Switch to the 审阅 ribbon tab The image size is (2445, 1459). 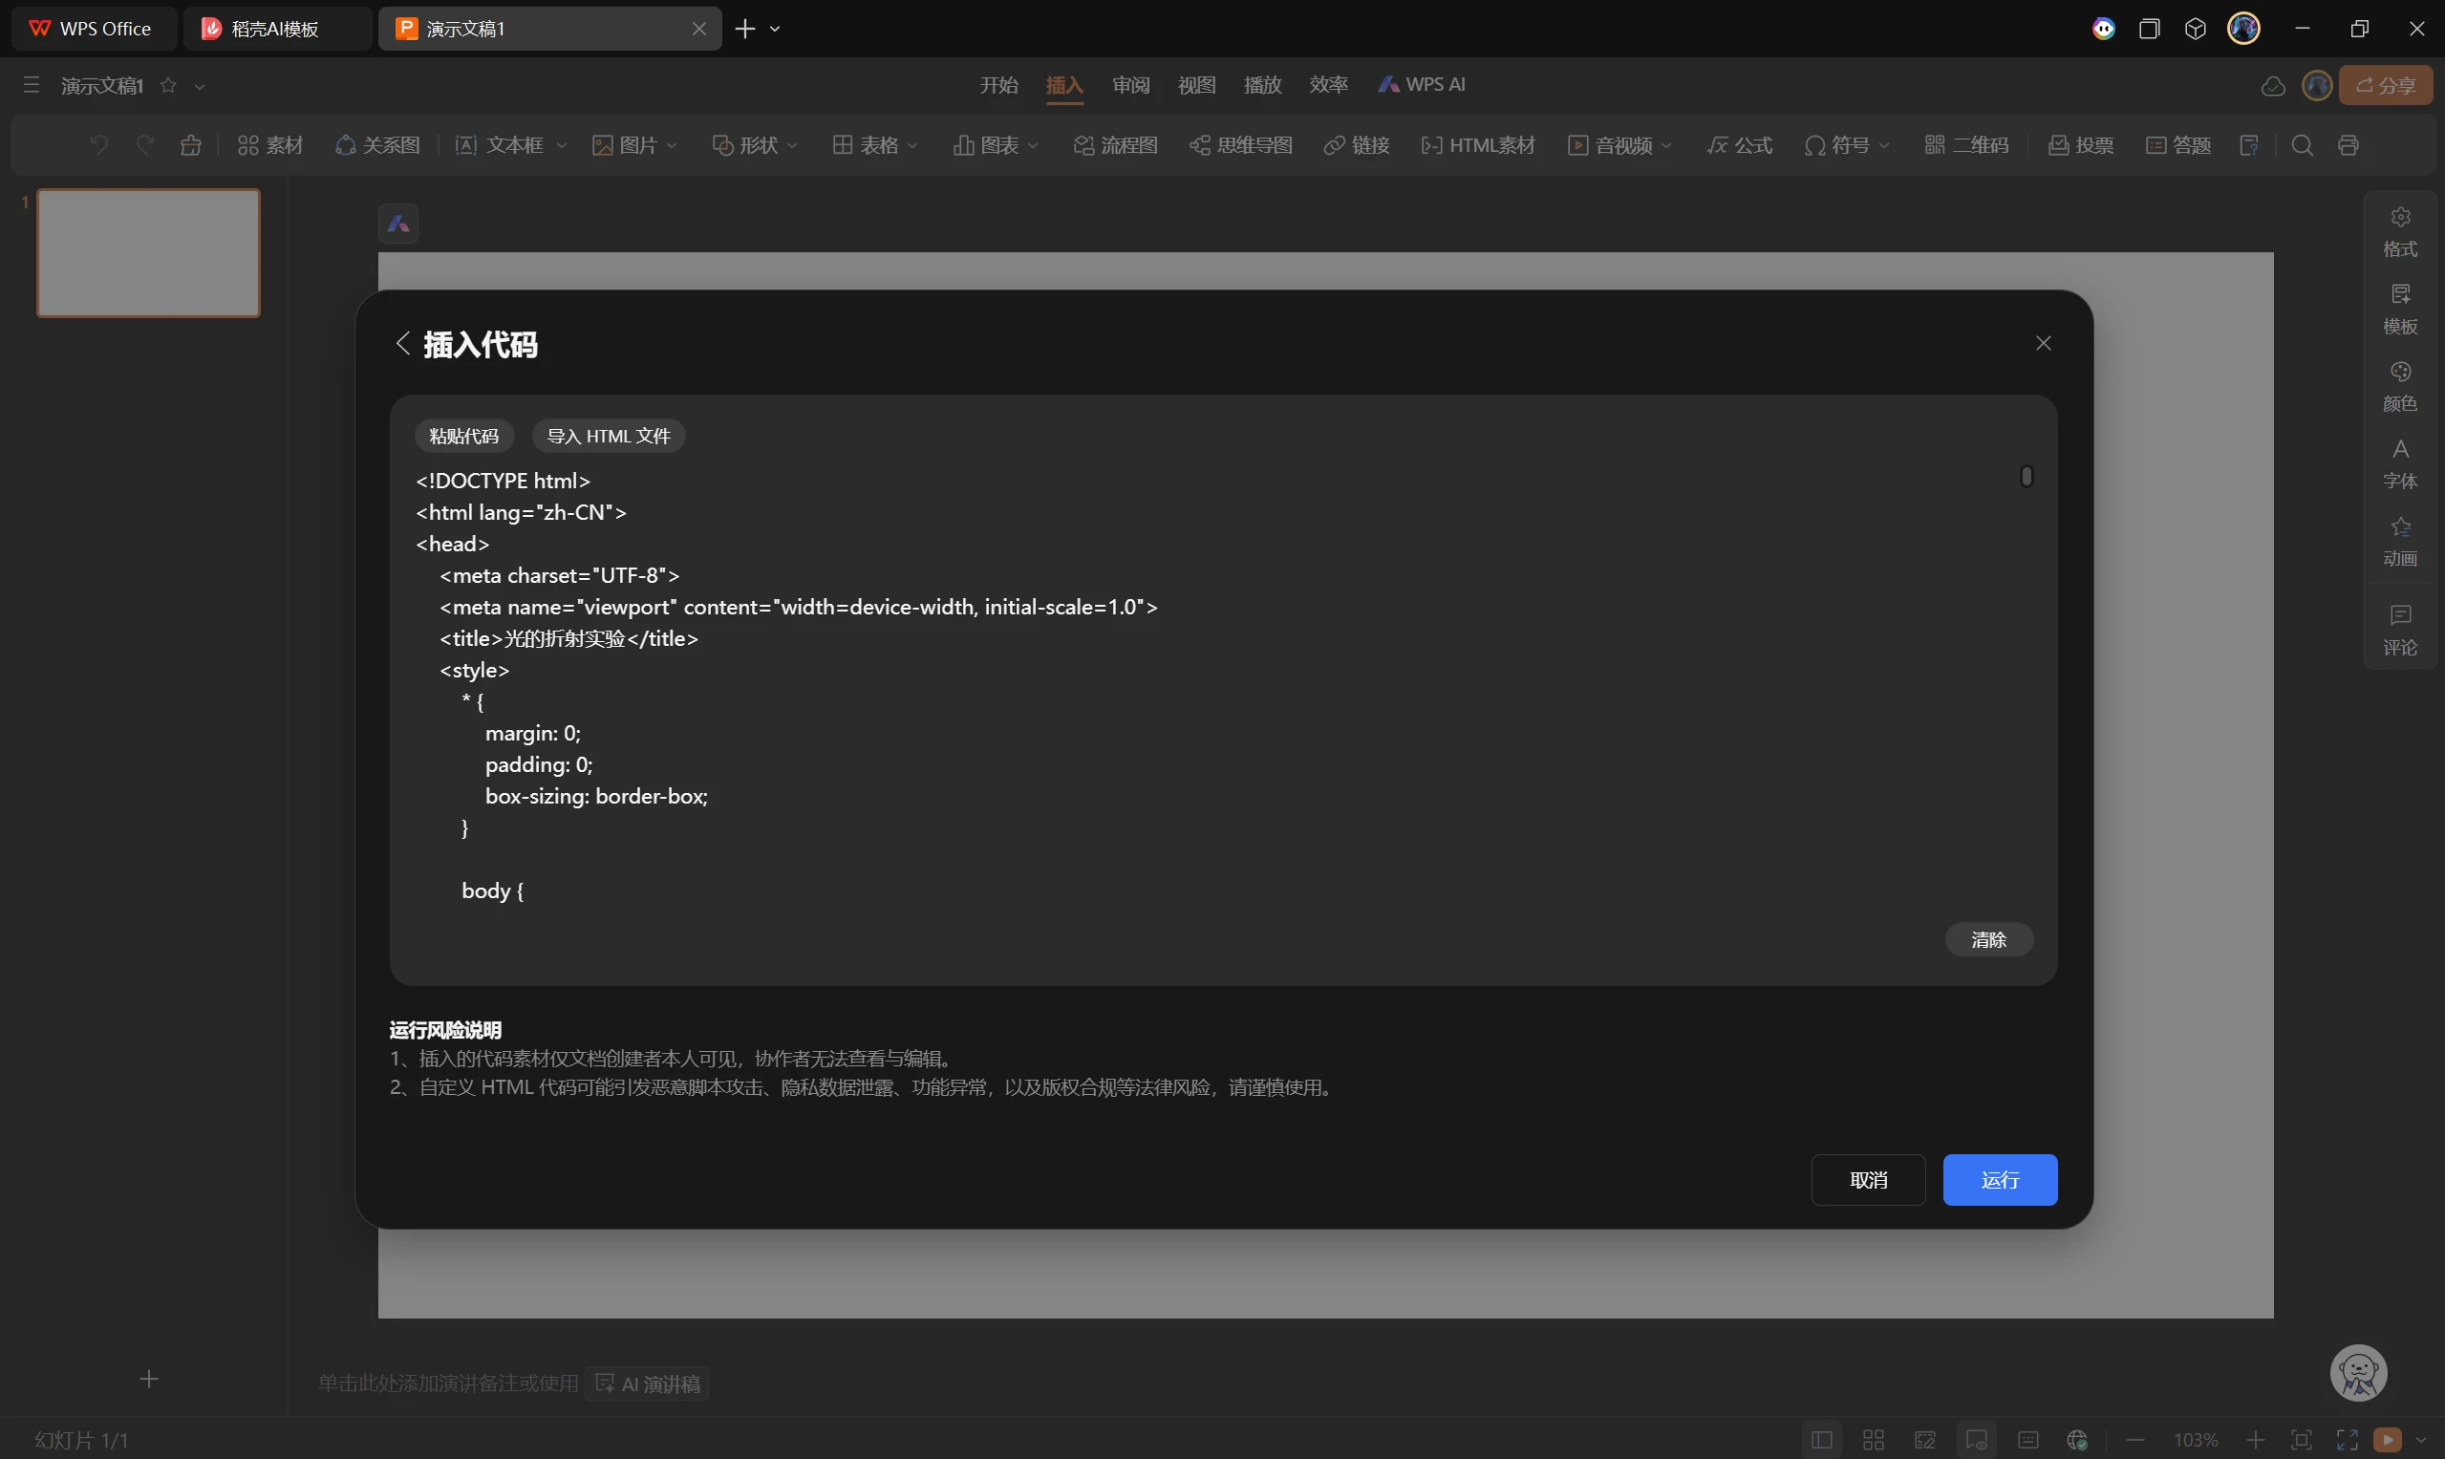point(1130,86)
